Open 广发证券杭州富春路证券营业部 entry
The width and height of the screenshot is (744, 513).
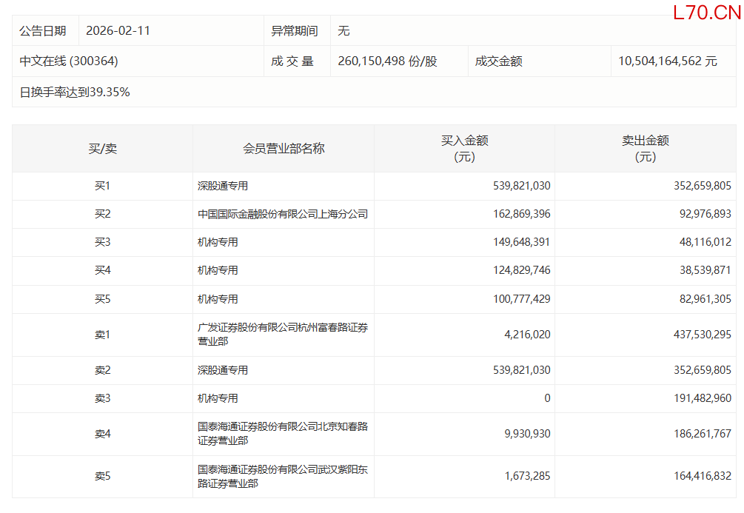click(283, 335)
